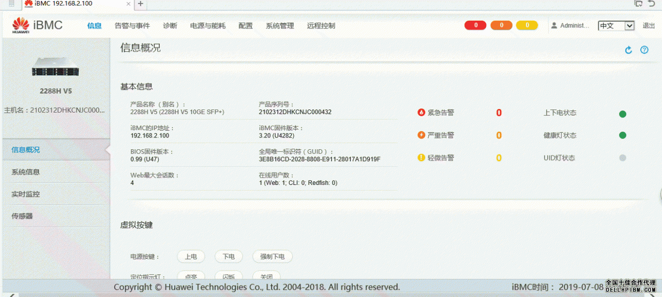Open the 告警与事件 menu

click(x=132, y=26)
